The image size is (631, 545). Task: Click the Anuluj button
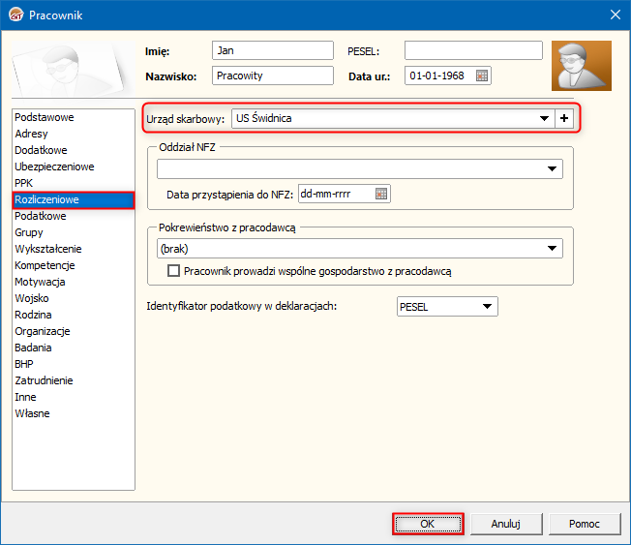pyautogui.click(x=506, y=524)
